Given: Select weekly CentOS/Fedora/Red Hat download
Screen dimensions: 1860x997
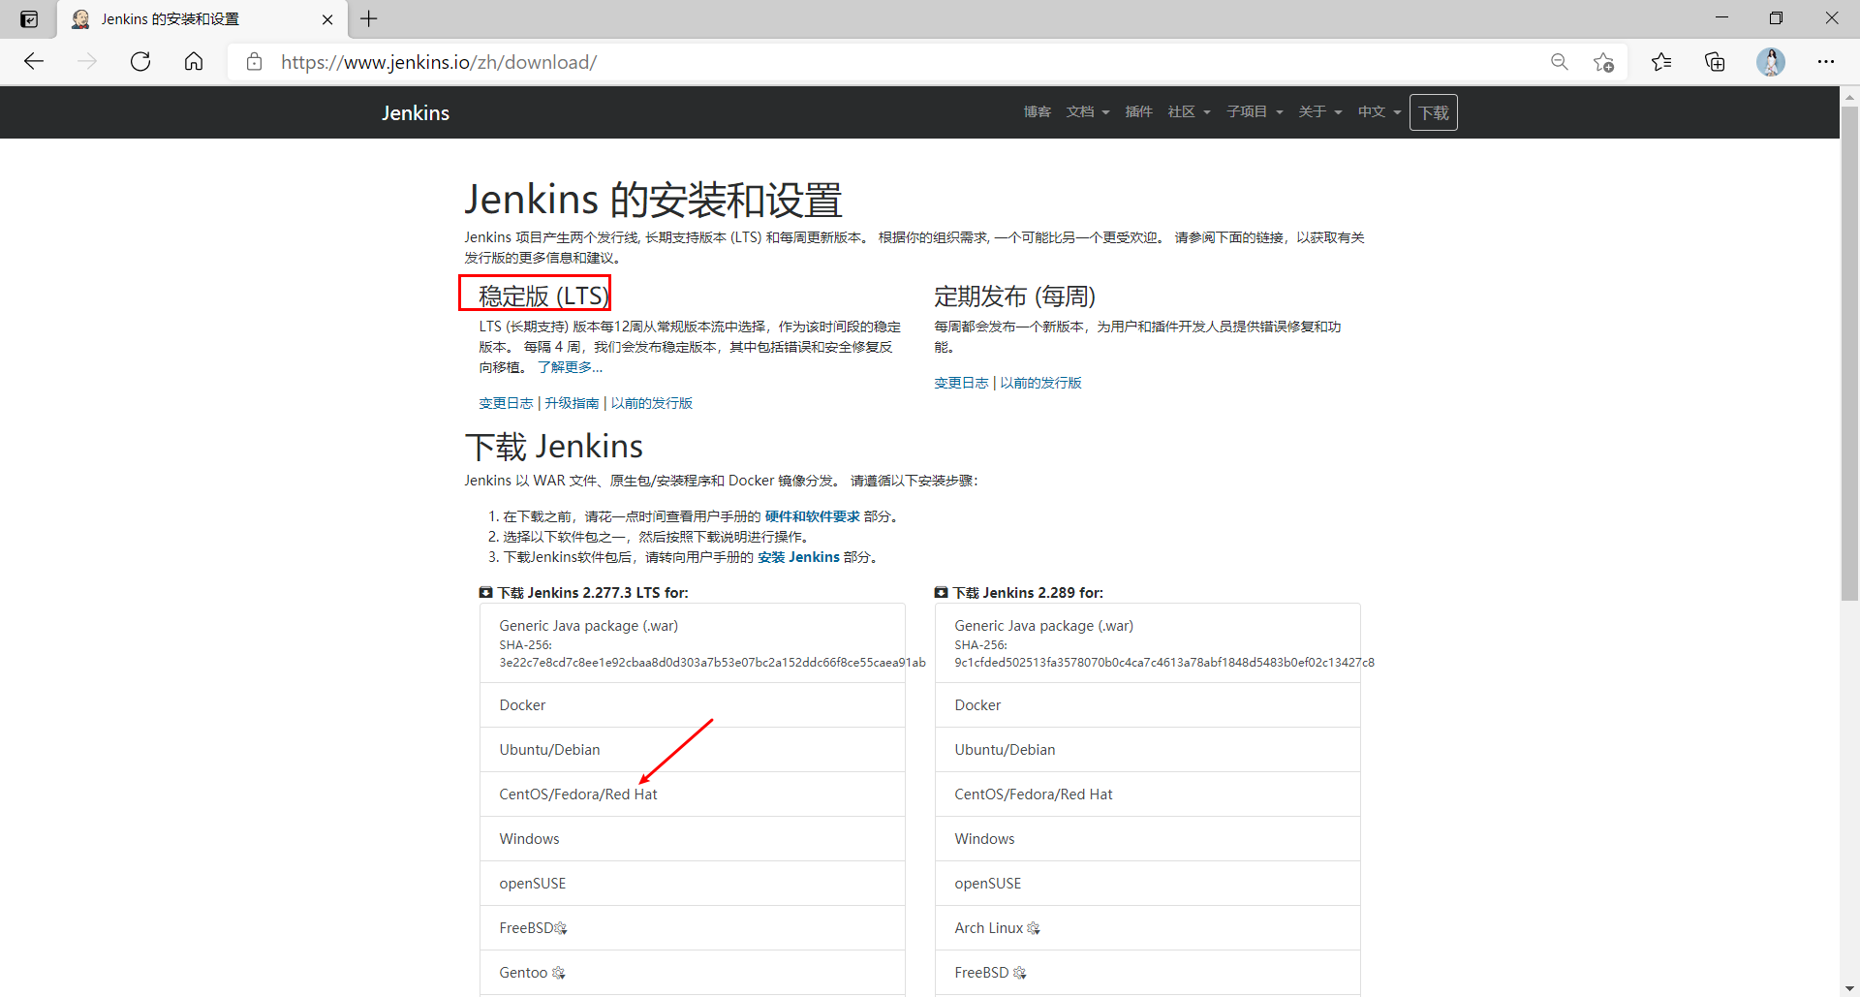Looking at the screenshot, I should (x=1148, y=794).
